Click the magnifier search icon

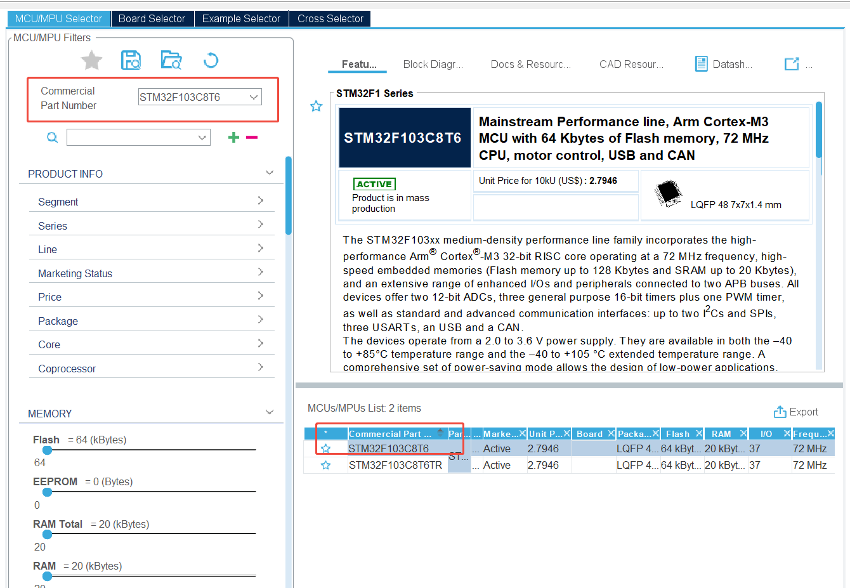click(x=53, y=138)
